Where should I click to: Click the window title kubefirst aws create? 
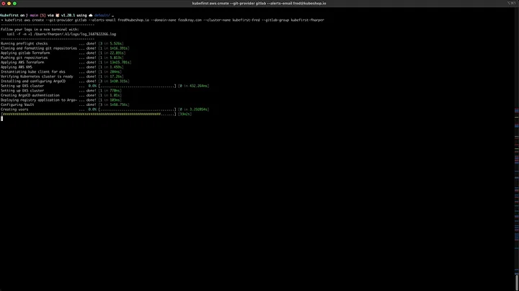click(259, 4)
